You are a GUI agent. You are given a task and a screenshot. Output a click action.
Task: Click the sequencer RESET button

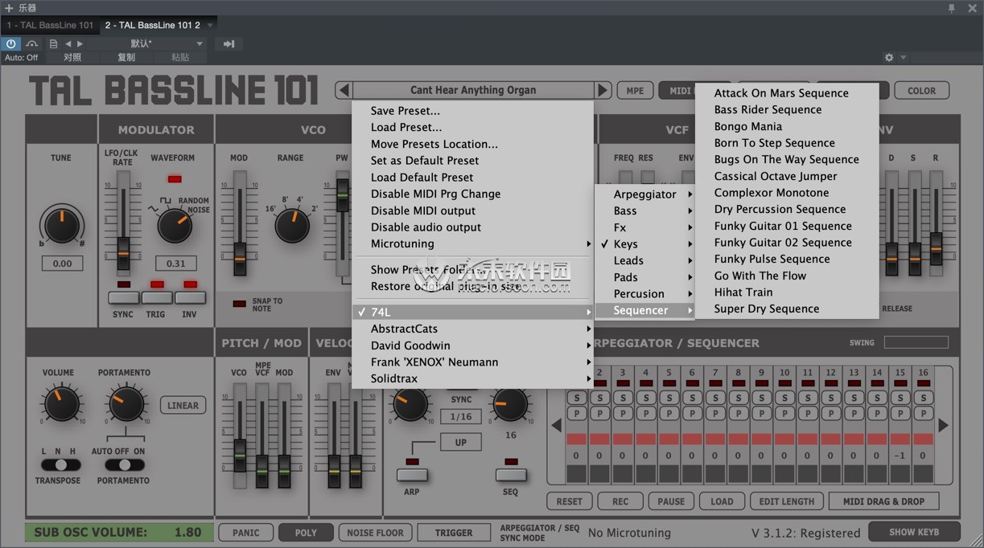click(569, 501)
